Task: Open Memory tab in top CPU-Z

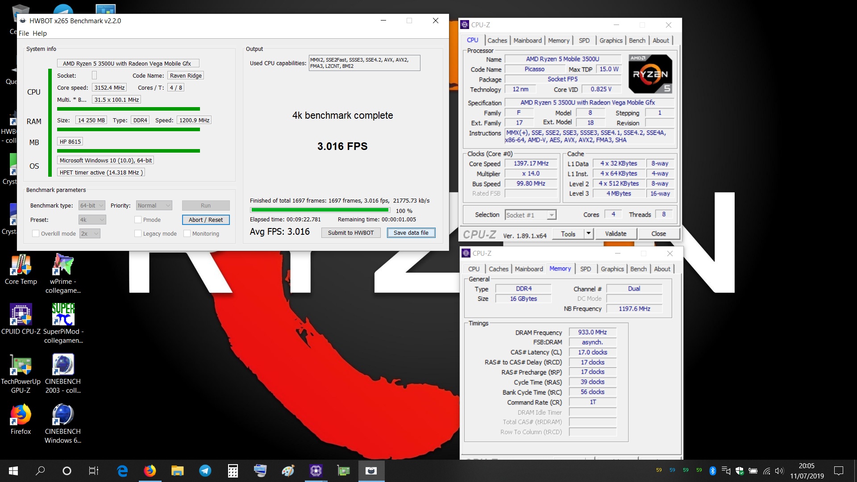Action: (x=558, y=40)
